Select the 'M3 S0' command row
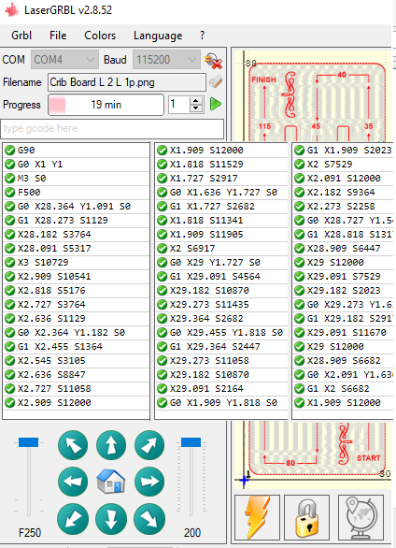 tap(76, 179)
